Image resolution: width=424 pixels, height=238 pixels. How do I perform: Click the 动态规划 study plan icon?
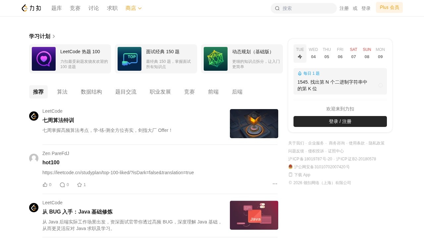tap(216, 59)
